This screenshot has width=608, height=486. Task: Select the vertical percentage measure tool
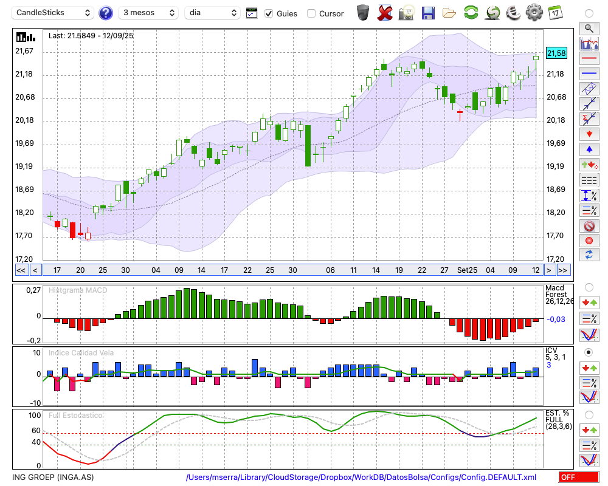tap(589, 196)
